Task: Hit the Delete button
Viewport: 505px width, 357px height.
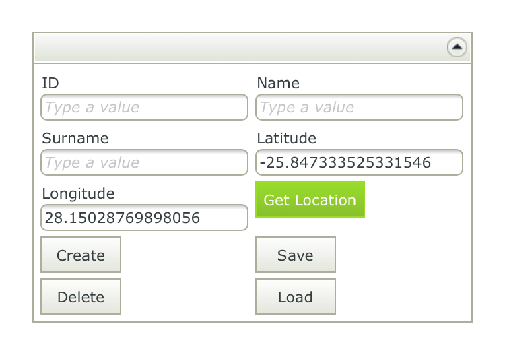Action: (x=81, y=297)
